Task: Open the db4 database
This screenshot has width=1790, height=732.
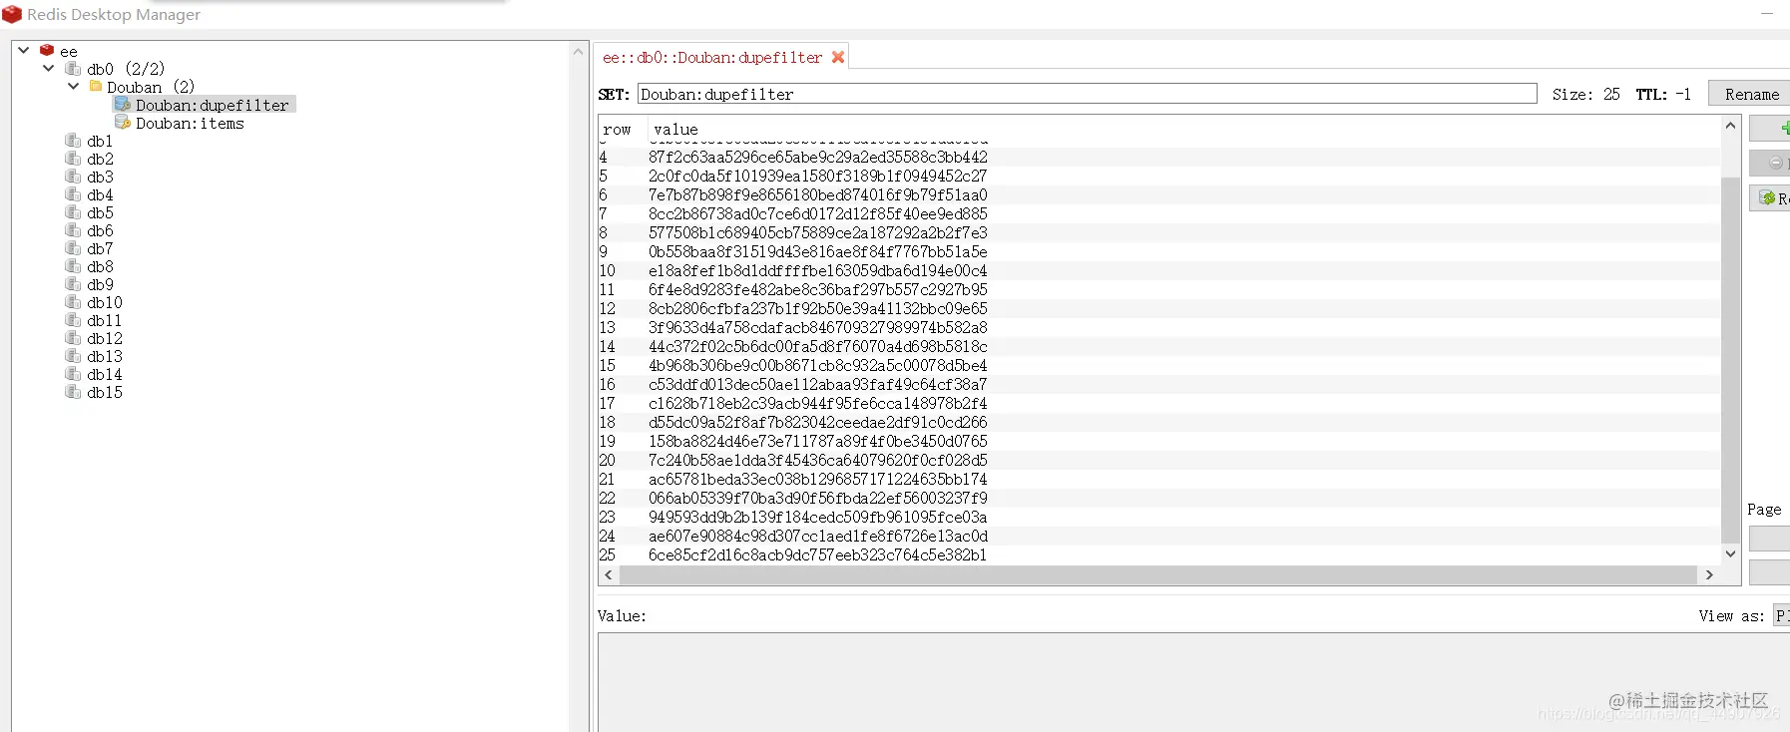Action: [100, 194]
